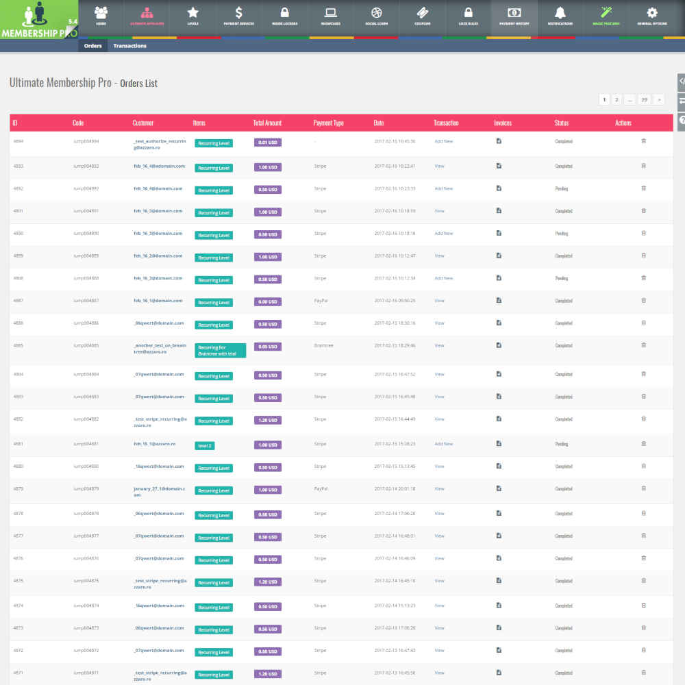View transaction for order 4887 PayPal
Viewport: 685px width, 685px height.
439,301
